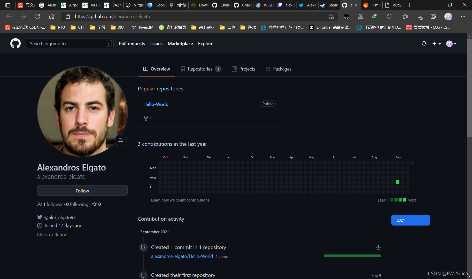Viewport: 472px width, 279px height.
Task: Open Marketplace in the header
Action: point(180,44)
